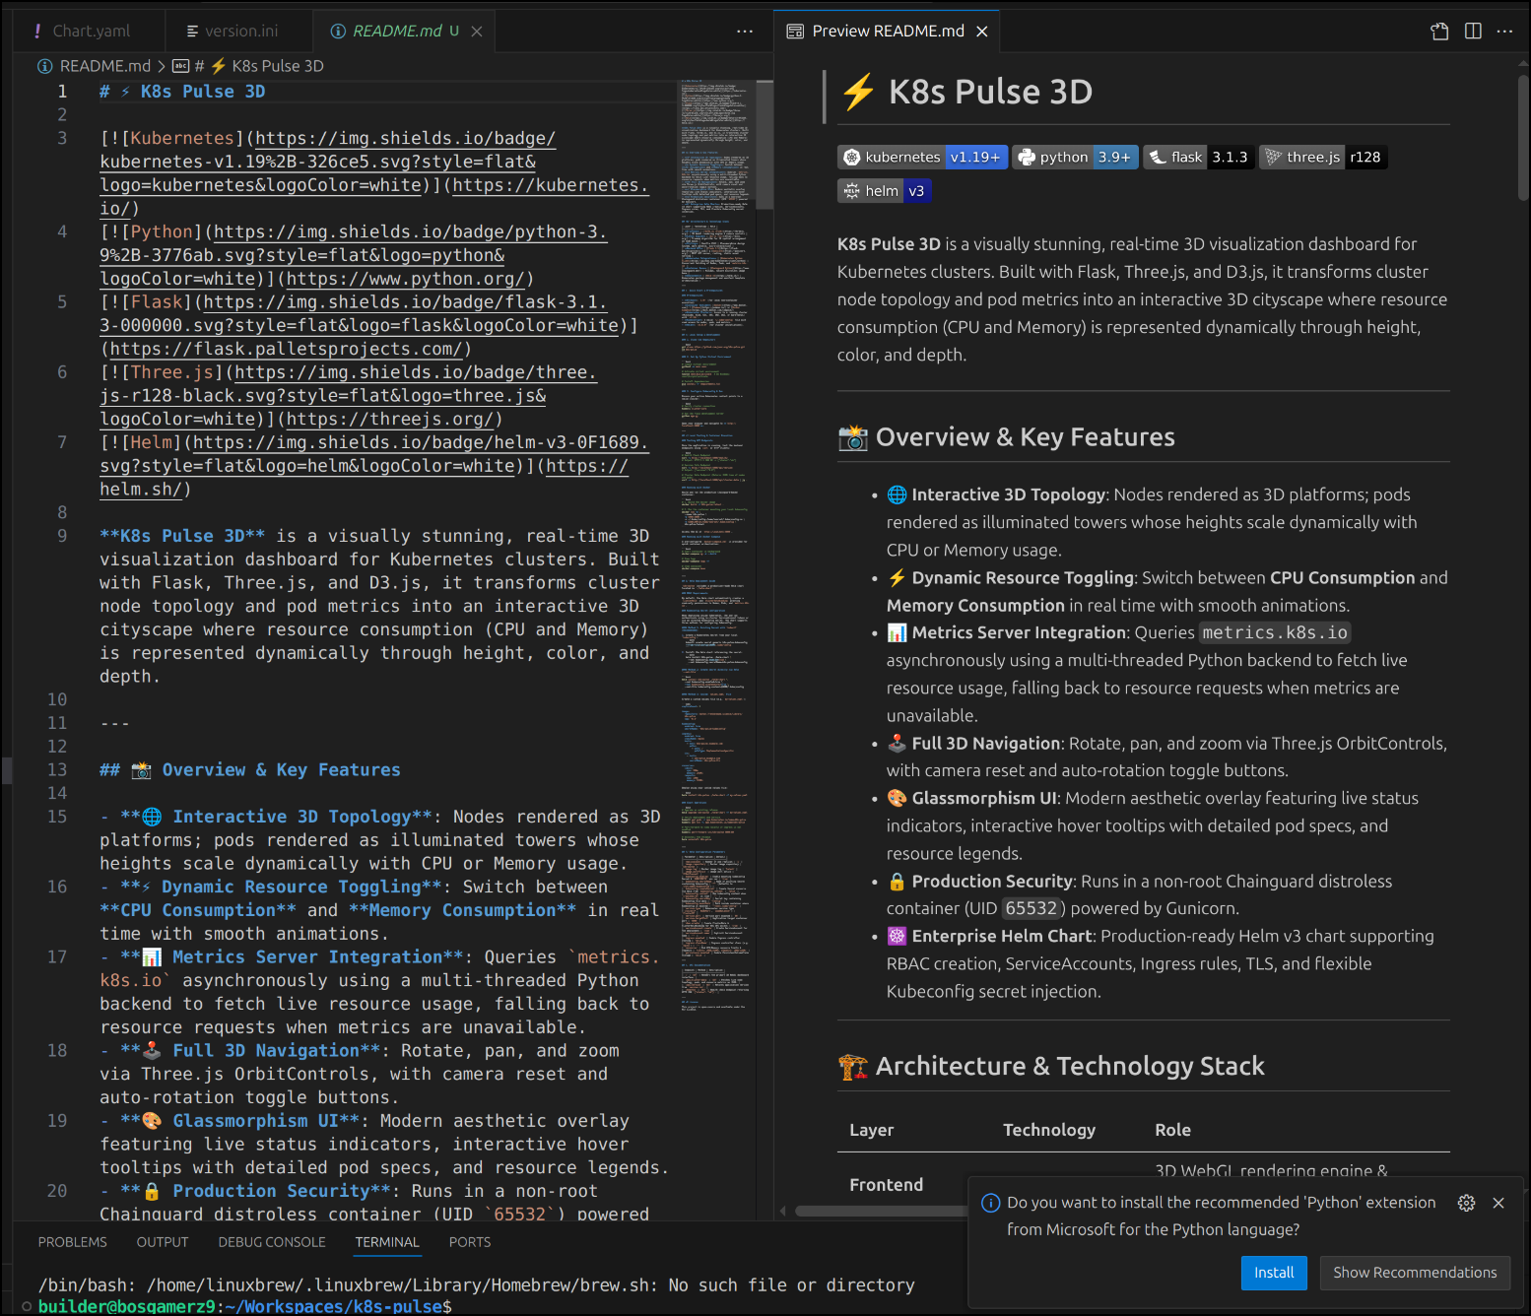The image size is (1531, 1316).
Task: Open the three.js r128 badge in preview
Action: click(1323, 157)
